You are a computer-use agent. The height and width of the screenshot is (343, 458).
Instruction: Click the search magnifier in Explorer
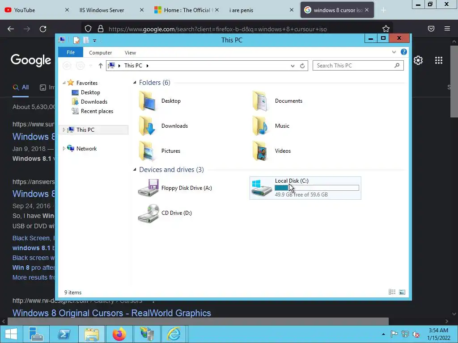click(397, 66)
